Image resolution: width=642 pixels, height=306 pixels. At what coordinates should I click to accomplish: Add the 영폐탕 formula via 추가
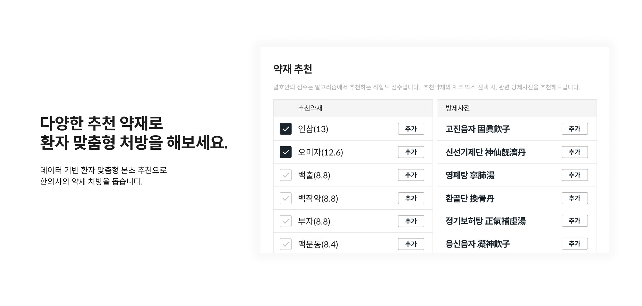coord(575,175)
